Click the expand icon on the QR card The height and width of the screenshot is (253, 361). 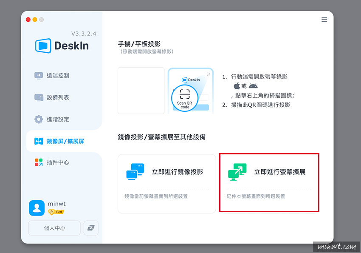coord(208,74)
